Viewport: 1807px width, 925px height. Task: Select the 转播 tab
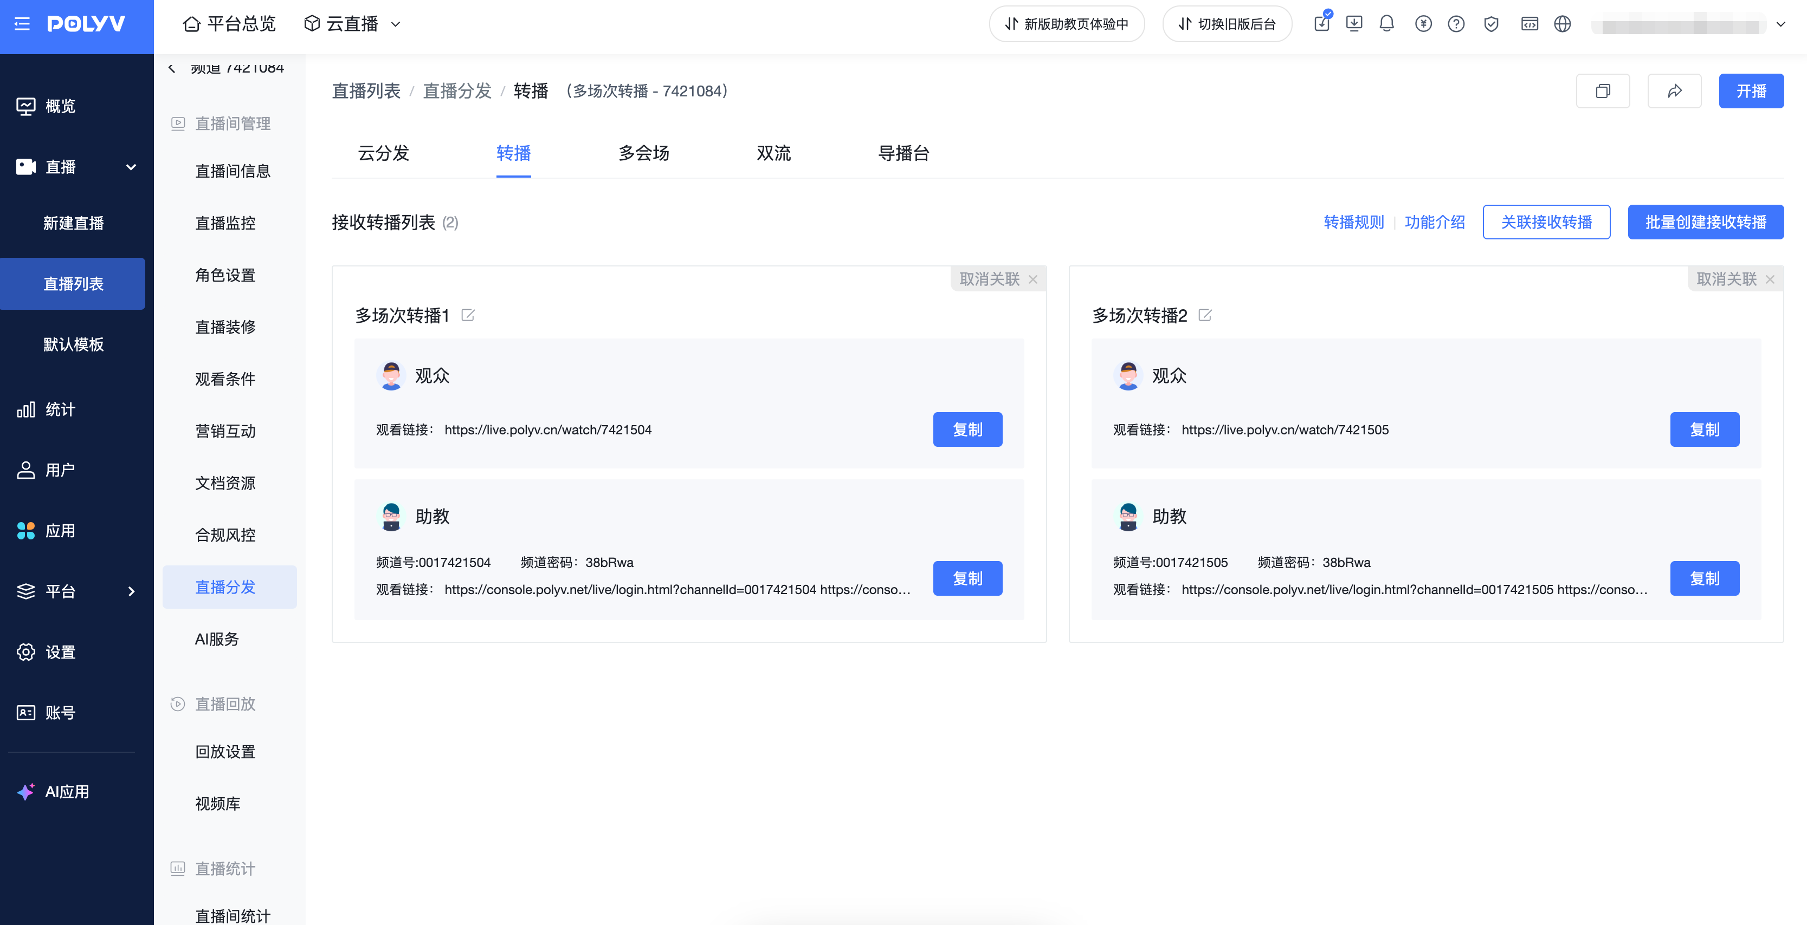point(513,153)
